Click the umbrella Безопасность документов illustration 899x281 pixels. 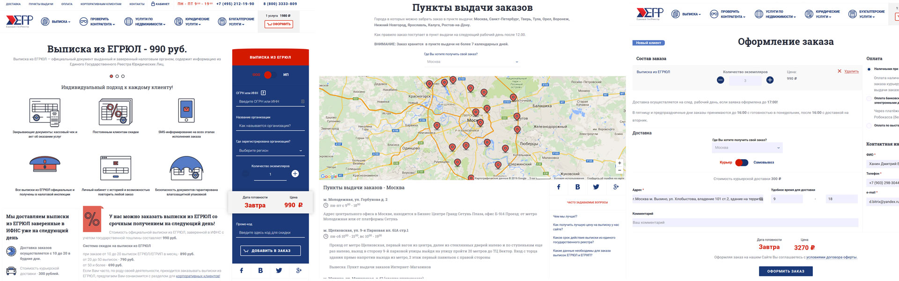click(186, 168)
